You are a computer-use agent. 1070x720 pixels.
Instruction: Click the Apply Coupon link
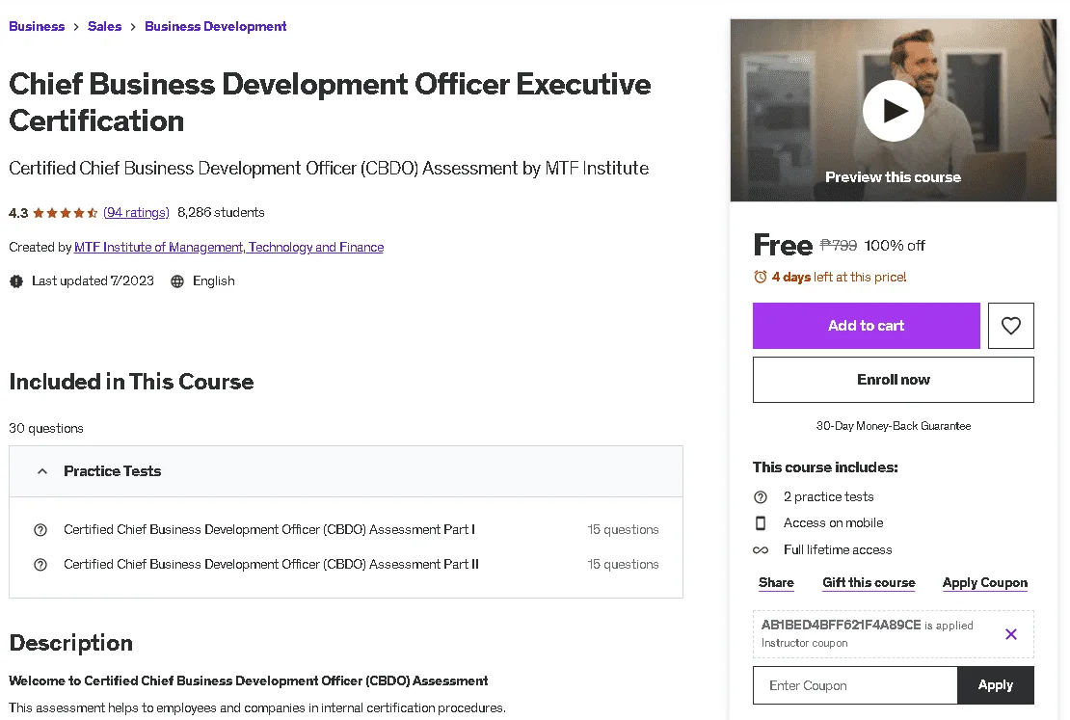tap(985, 583)
